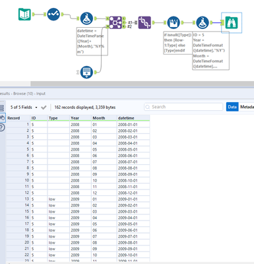Click the Year cell '2009' in record 16
The width and height of the screenshot is (254, 264).
[x=80, y=218]
